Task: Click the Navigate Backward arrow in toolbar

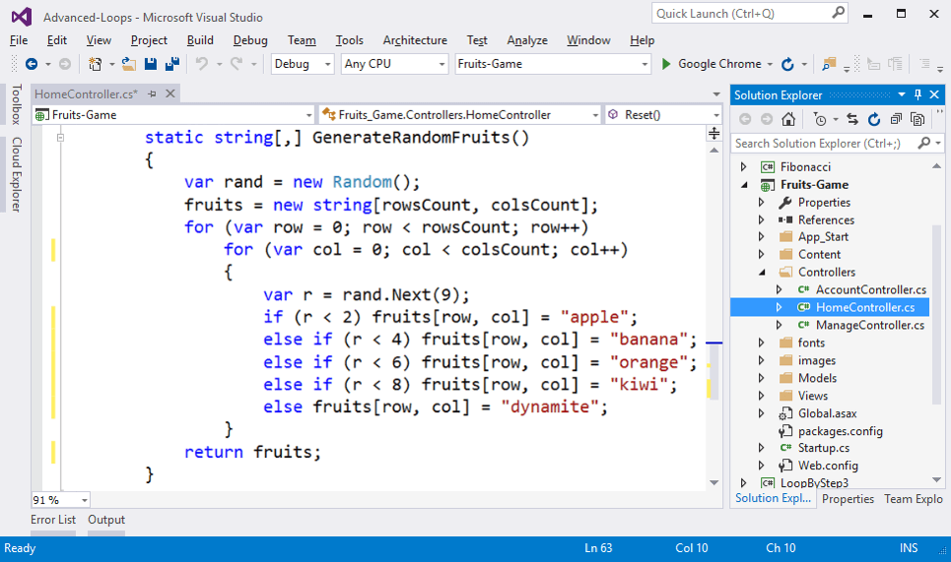Action: coord(32,64)
